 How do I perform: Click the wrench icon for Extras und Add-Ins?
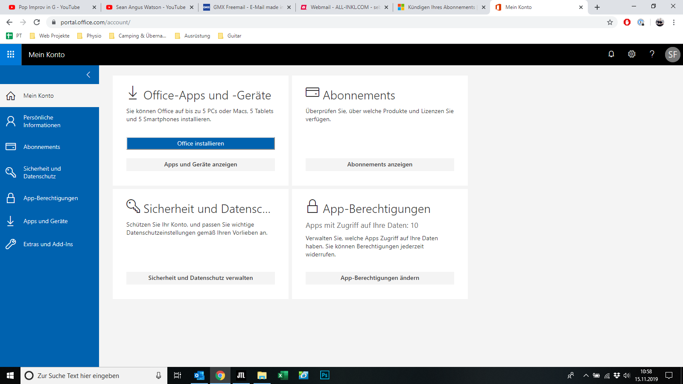click(x=11, y=244)
